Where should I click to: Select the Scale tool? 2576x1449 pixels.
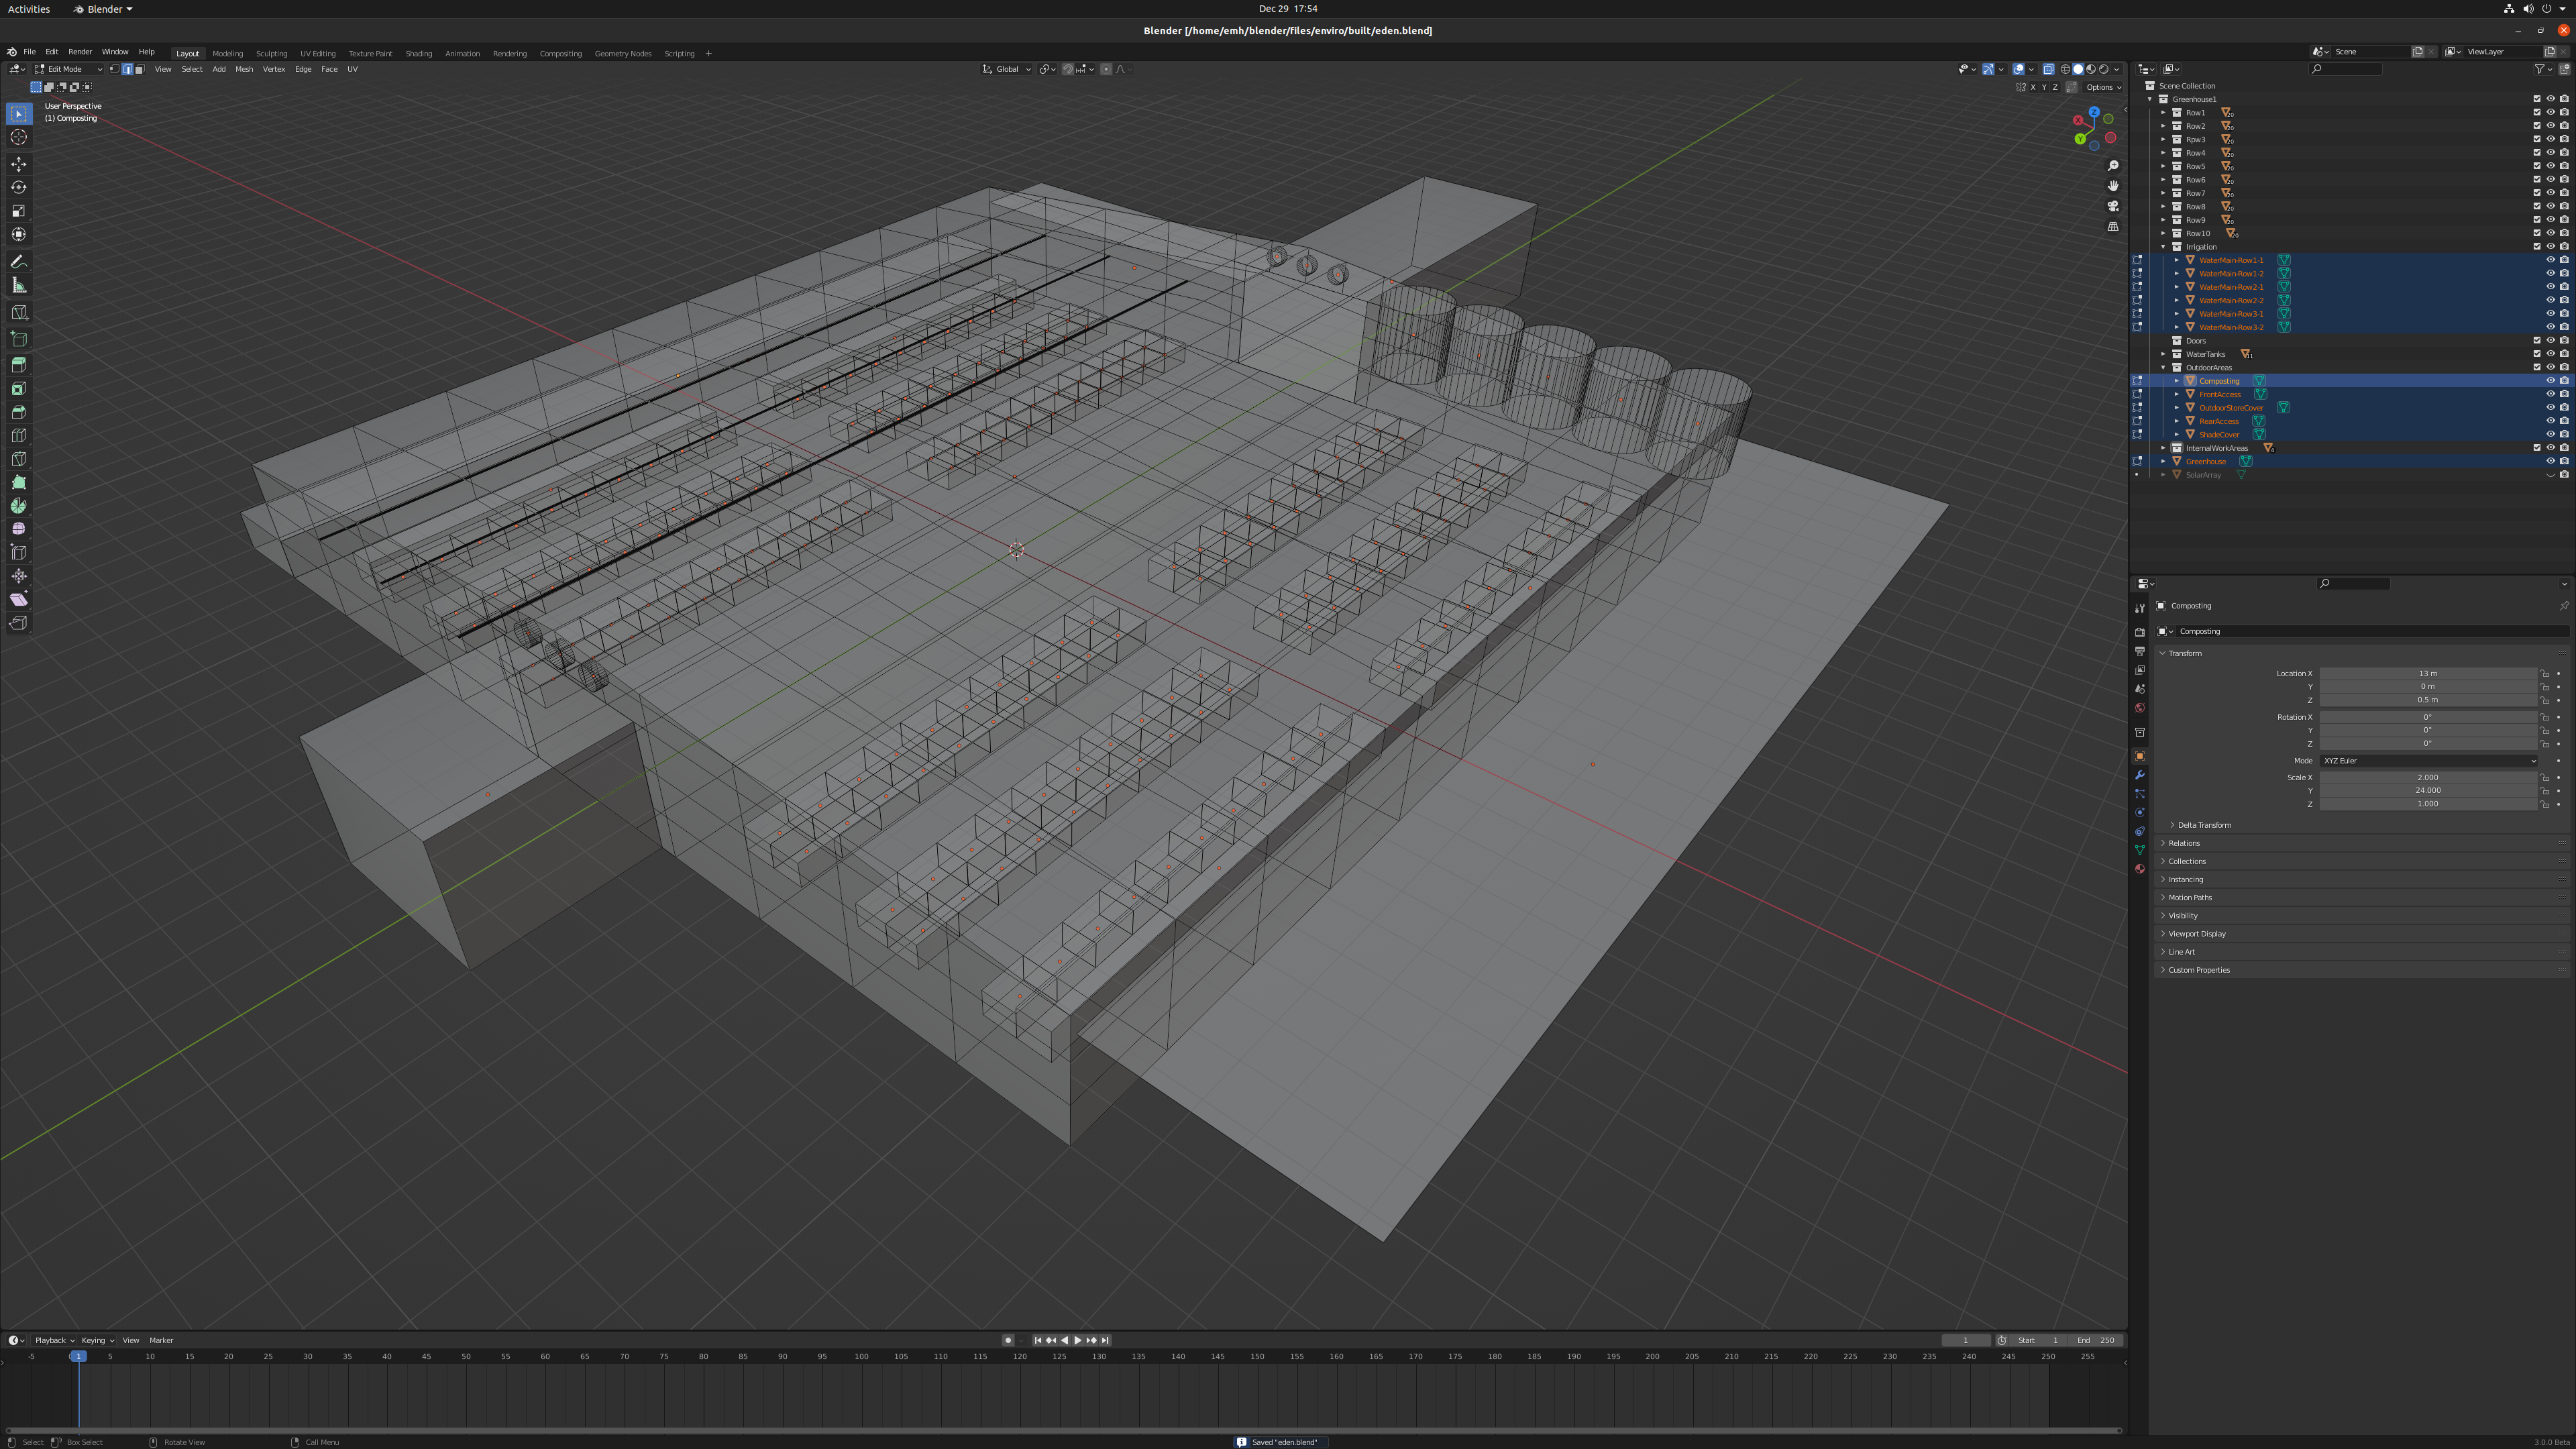(x=19, y=211)
